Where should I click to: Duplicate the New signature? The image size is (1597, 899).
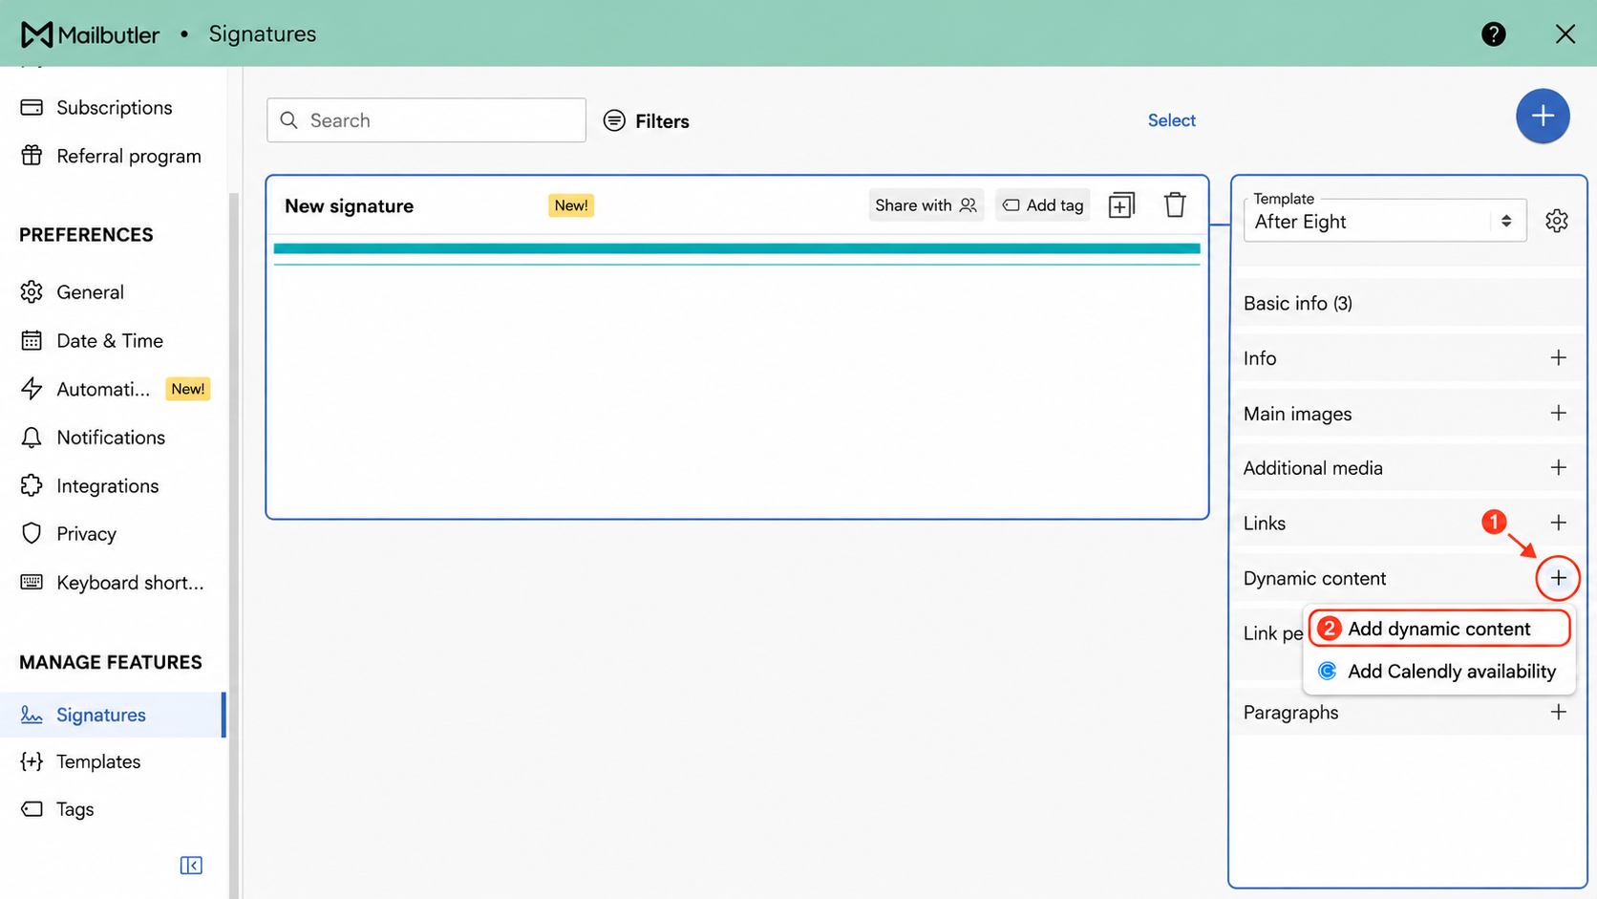tap(1120, 205)
